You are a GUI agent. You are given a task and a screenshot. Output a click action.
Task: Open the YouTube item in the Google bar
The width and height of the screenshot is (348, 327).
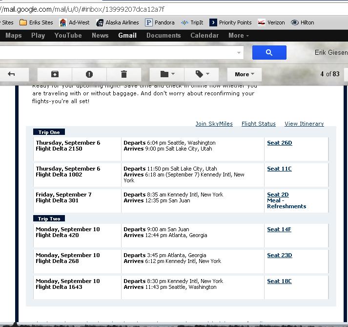tap(68, 36)
